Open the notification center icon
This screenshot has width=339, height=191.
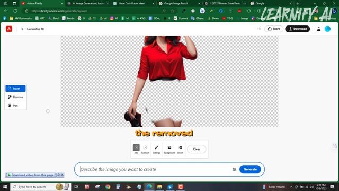coord(332,187)
